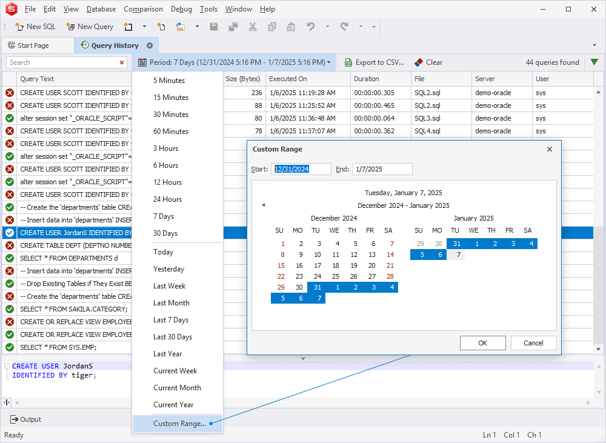The image size is (606, 443).
Task: Collapse the CREATE USER code block
Action: [x=7, y=365]
